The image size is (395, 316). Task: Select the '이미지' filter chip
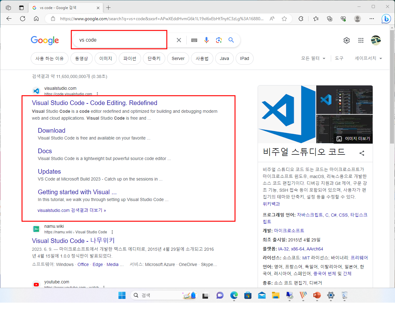coord(106,58)
